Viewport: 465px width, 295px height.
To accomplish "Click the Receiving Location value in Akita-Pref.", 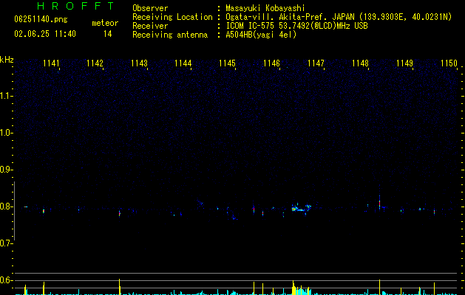I will tap(339, 17).
